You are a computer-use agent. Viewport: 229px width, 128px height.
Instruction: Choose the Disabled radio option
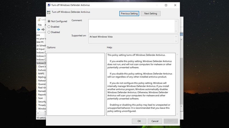point(54,32)
